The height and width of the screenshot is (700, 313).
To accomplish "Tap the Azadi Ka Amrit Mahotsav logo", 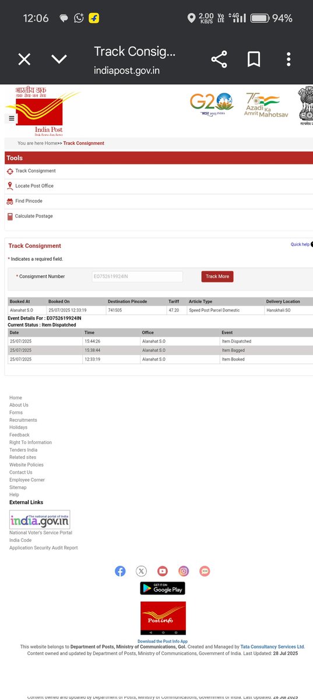I will 266,106.
